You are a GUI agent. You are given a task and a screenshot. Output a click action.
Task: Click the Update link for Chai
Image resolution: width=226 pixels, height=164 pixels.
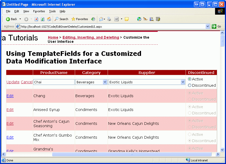coord(13,82)
